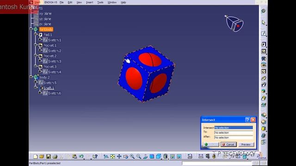This screenshot has height=166, width=296.
Task: Click the Print icon
Action: pos(55,156)
